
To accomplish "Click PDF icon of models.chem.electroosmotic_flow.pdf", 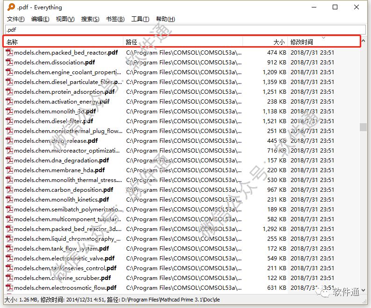I will pyautogui.click(x=9, y=287).
